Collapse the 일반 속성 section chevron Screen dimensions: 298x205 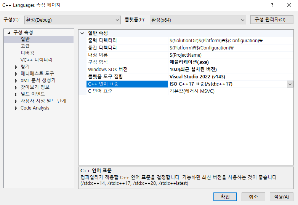click(x=82, y=33)
